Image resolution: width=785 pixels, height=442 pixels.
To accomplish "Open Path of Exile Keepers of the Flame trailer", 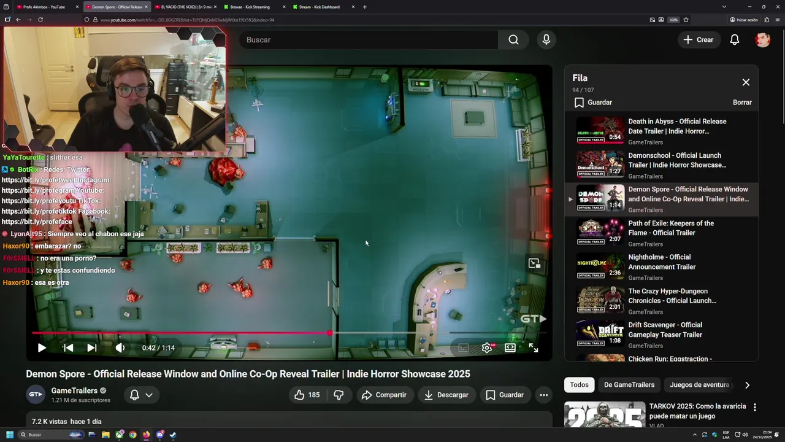I will point(661,233).
